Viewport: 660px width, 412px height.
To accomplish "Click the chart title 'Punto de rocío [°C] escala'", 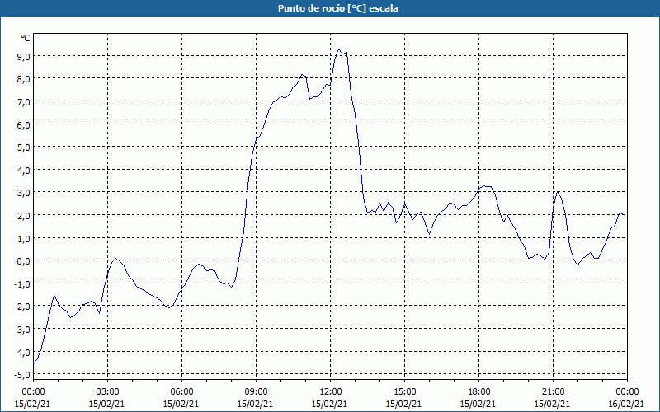I will (x=338, y=8).
